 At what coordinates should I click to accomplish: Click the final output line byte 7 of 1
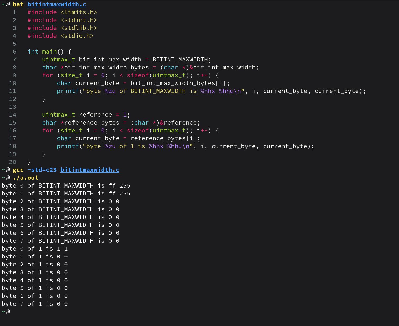[34, 304]
